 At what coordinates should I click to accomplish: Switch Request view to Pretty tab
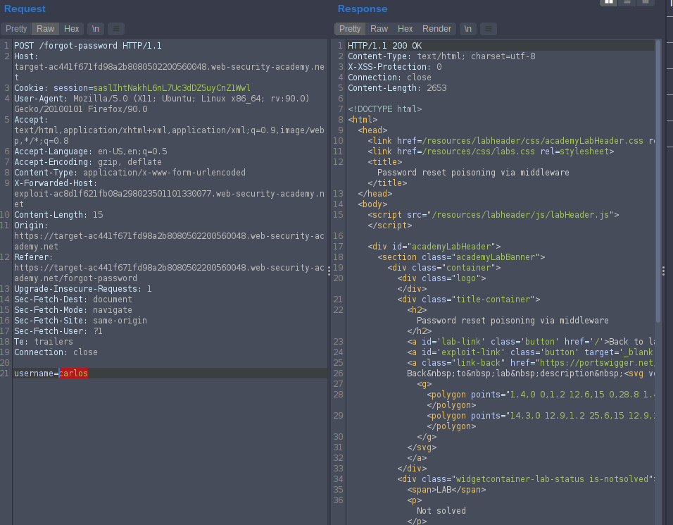(16, 29)
